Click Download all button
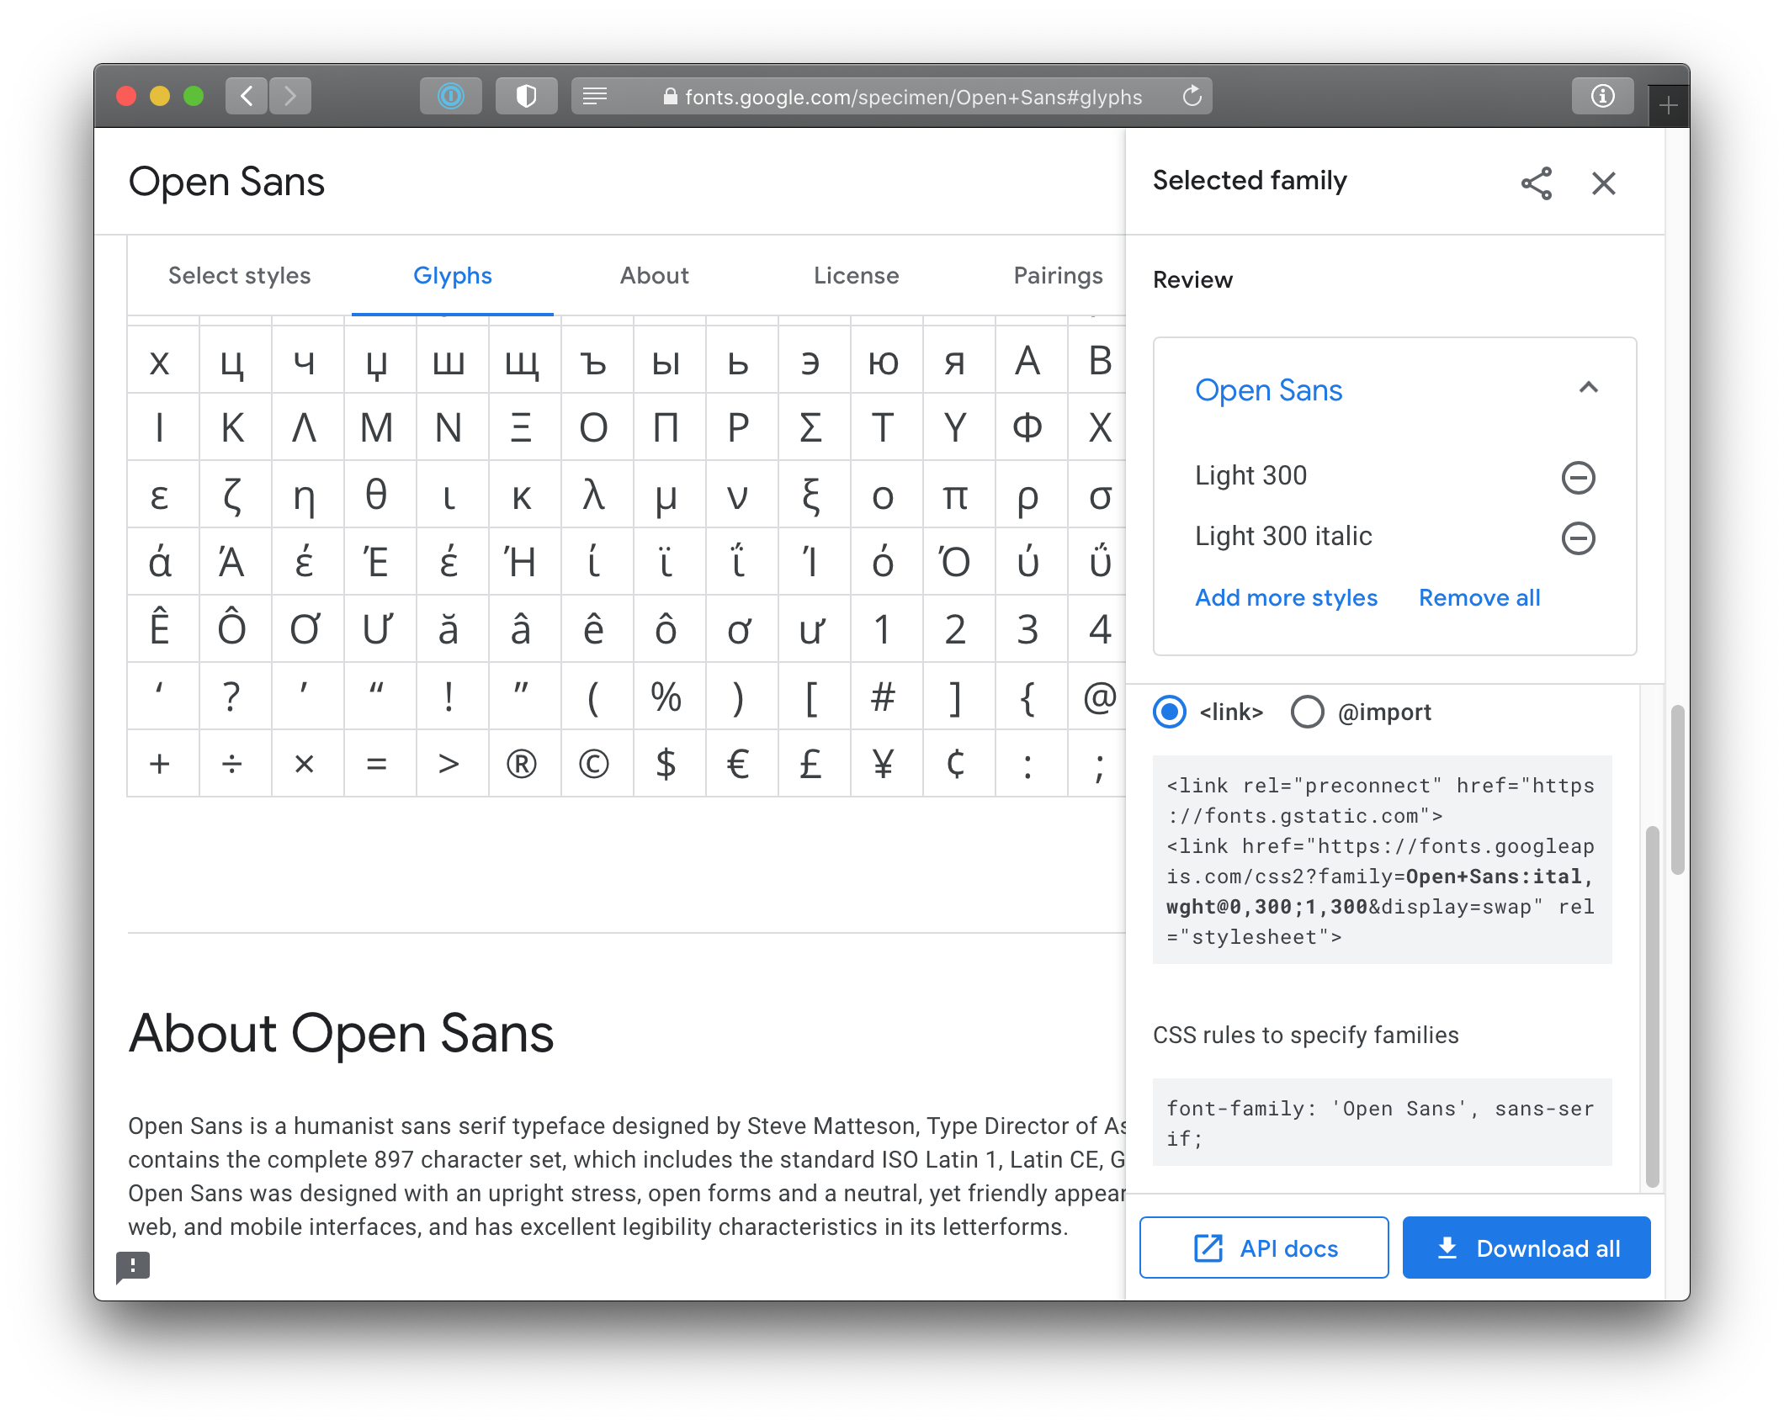 (1526, 1248)
